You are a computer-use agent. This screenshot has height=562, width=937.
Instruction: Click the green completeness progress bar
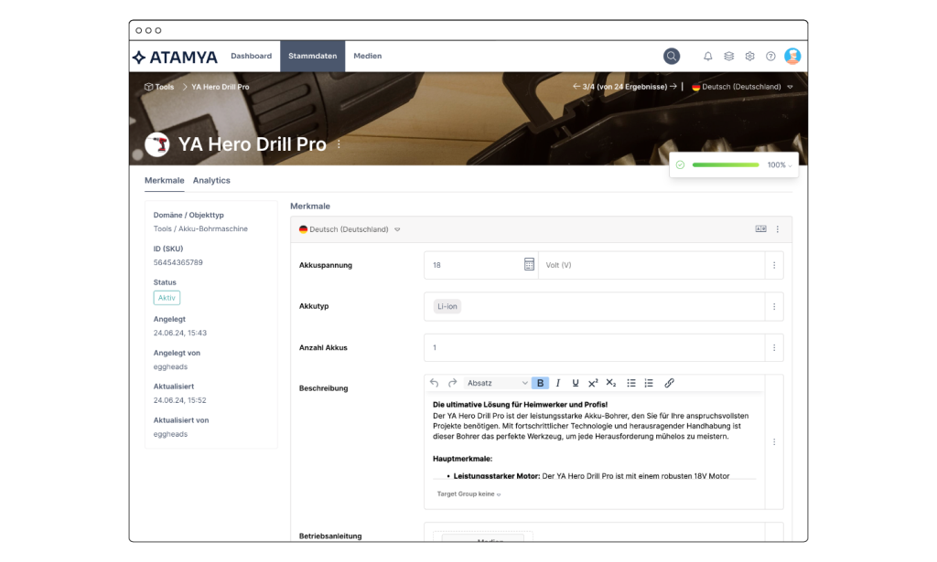[726, 165]
